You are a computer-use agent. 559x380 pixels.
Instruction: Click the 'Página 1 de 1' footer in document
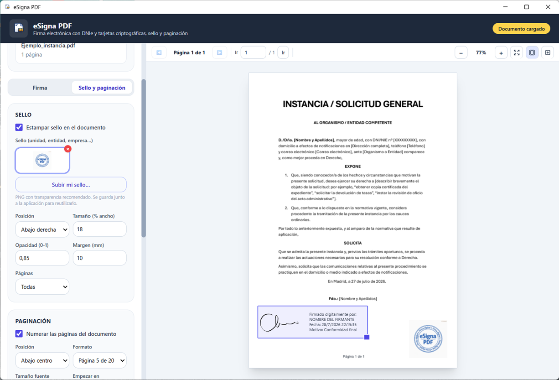click(x=353, y=356)
